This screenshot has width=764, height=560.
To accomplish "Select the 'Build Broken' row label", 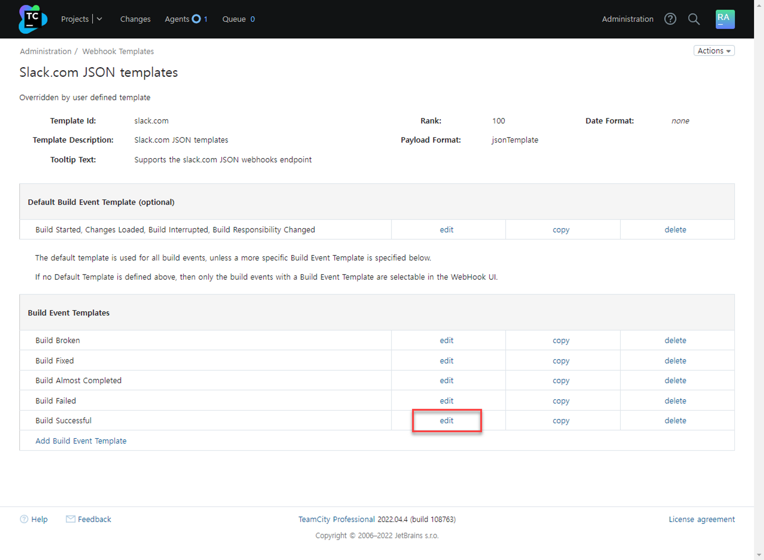I will pos(58,340).
